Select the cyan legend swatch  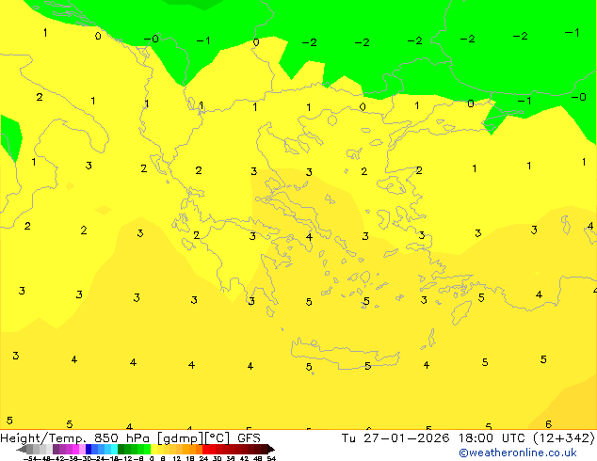tap(114, 449)
